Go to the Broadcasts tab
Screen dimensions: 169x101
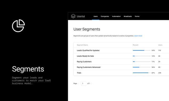(x=128, y=16)
